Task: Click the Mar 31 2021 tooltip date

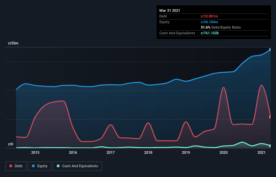Action: [x=170, y=10]
